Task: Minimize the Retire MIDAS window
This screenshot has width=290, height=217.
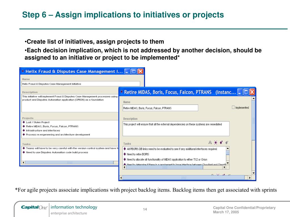Action: [x=240, y=92]
